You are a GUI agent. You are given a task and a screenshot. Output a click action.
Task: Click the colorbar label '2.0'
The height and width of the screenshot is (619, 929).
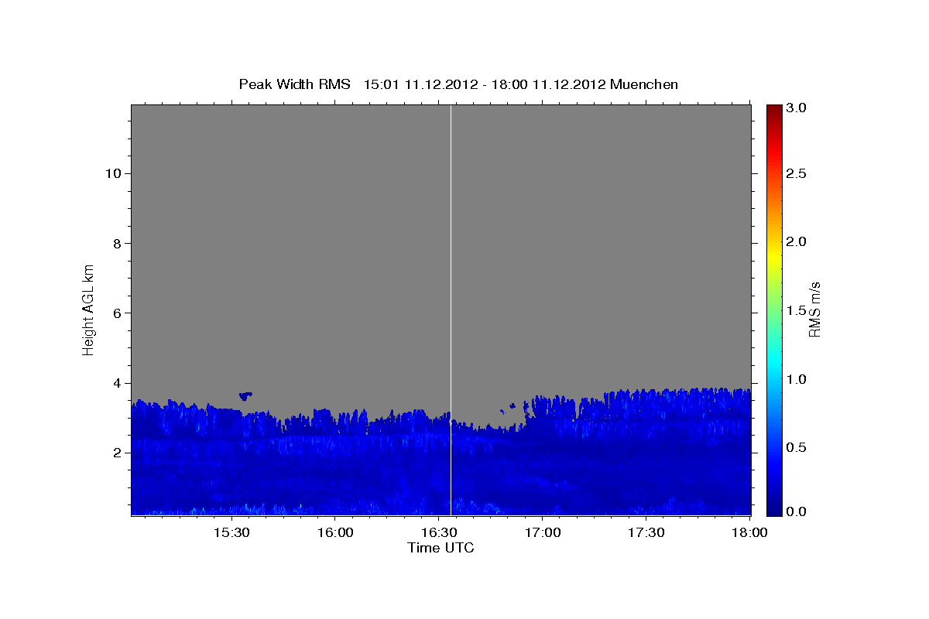coord(798,242)
